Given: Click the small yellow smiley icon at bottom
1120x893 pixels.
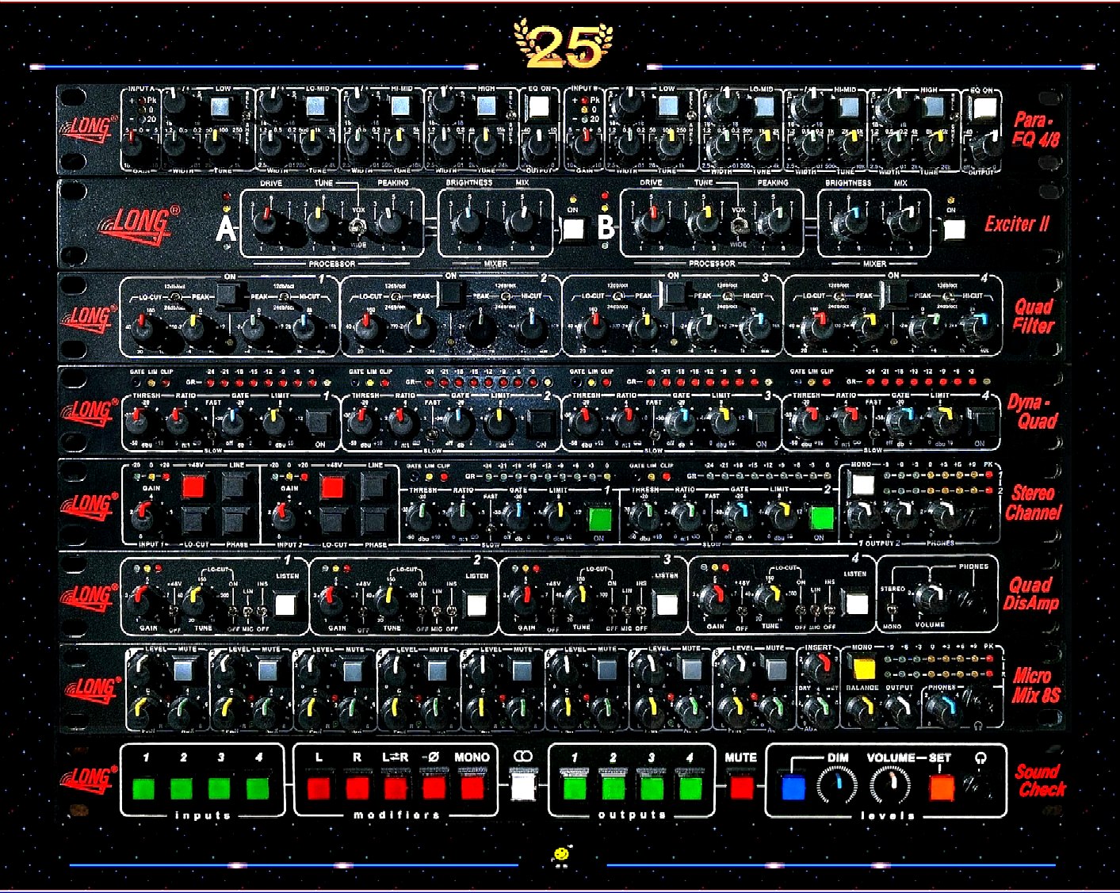Looking at the screenshot, I should (562, 856).
